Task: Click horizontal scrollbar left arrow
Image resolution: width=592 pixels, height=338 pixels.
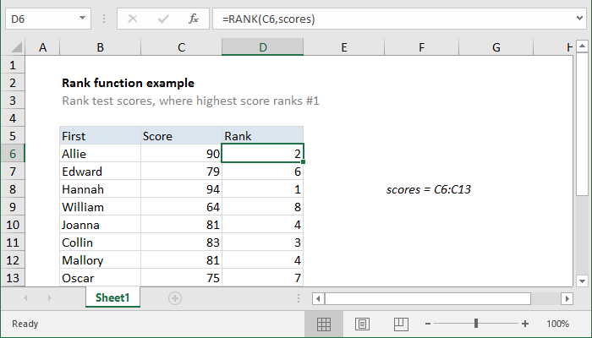Action: pos(318,299)
